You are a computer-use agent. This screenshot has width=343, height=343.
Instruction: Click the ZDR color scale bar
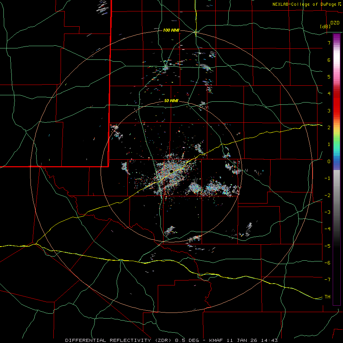337,169
